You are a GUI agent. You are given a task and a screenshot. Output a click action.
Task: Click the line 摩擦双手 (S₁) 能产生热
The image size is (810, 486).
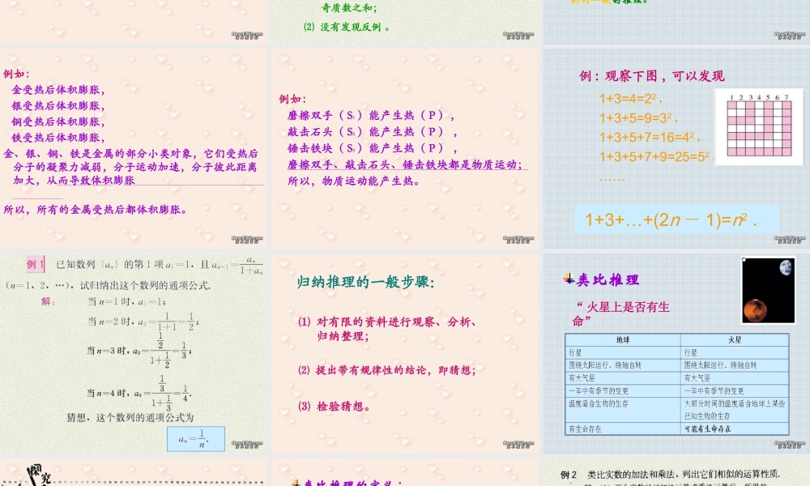pos(372,115)
